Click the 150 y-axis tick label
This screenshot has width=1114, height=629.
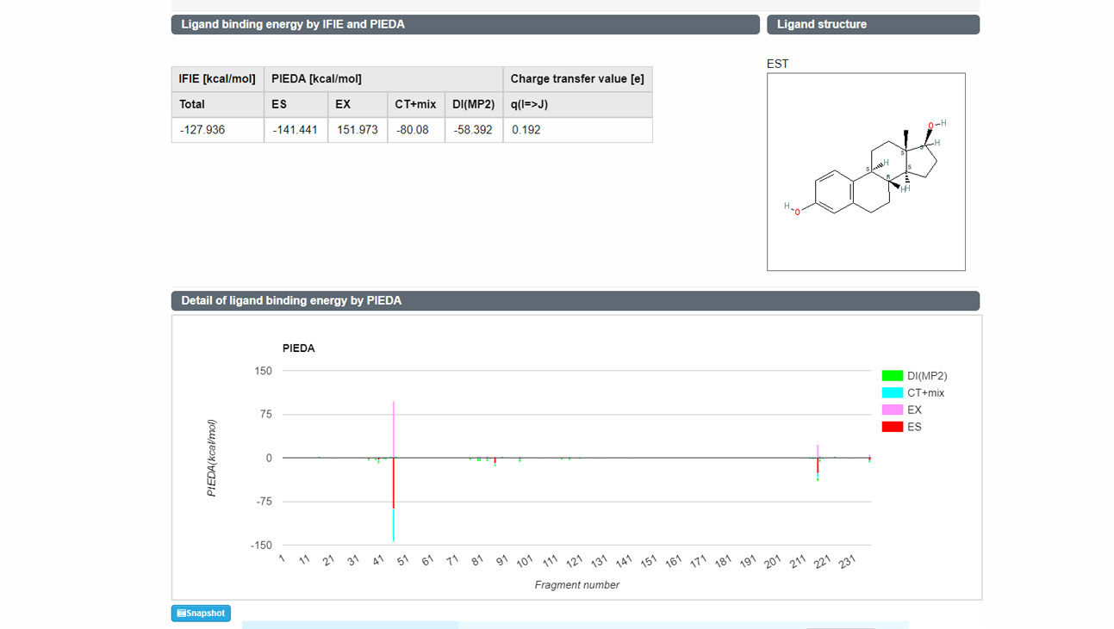pyautogui.click(x=263, y=372)
